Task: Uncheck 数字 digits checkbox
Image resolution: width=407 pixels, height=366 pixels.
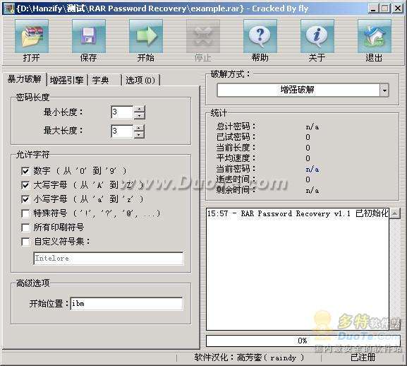Action: [x=25, y=171]
